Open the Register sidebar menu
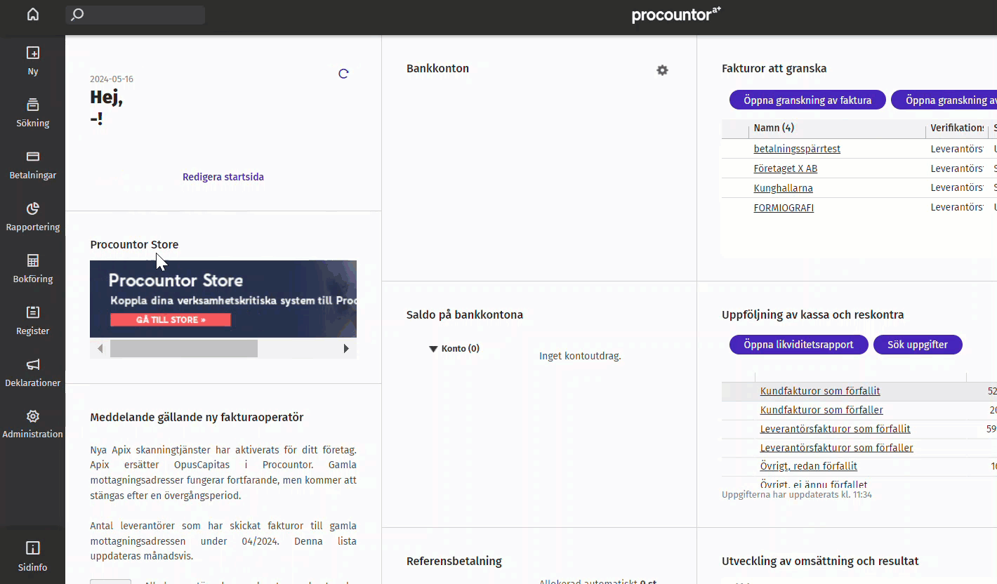The width and height of the screenshot is (997, 584). (33, 321)
